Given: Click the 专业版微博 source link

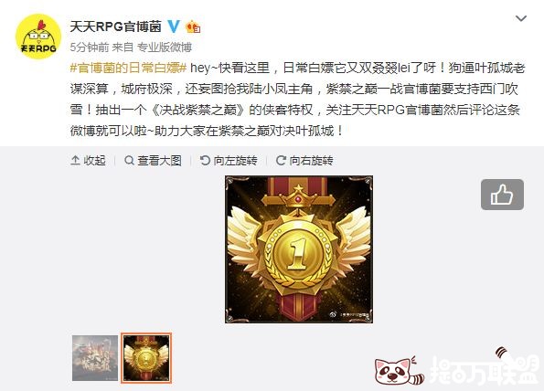Looking at the screenshot, I should pyautogui.click(x=165, y=48).
